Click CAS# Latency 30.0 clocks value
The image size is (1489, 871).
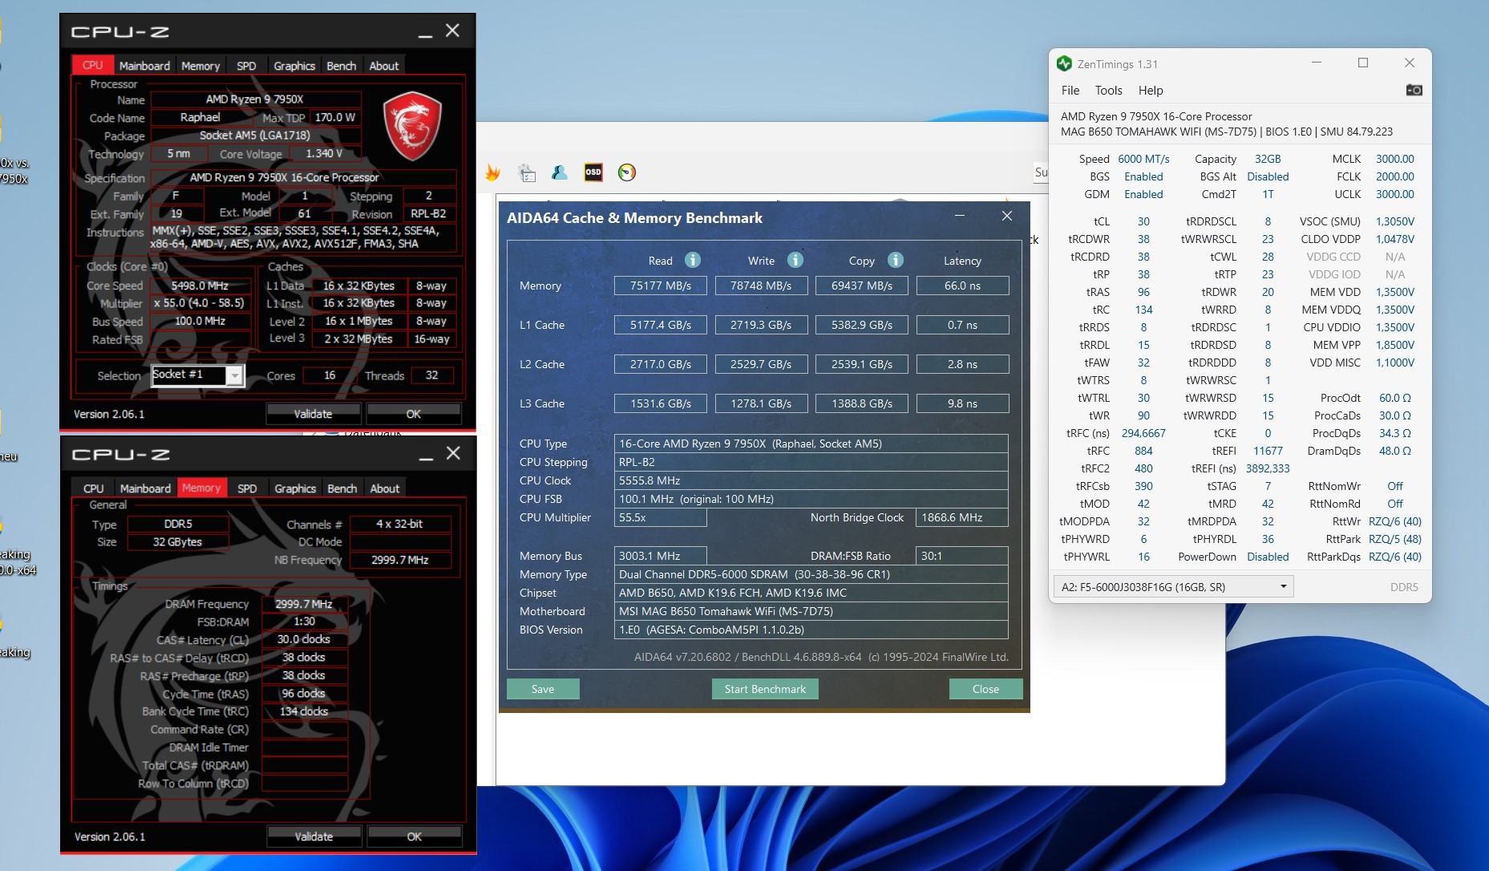pyautogui.click(x=304, y=639)
